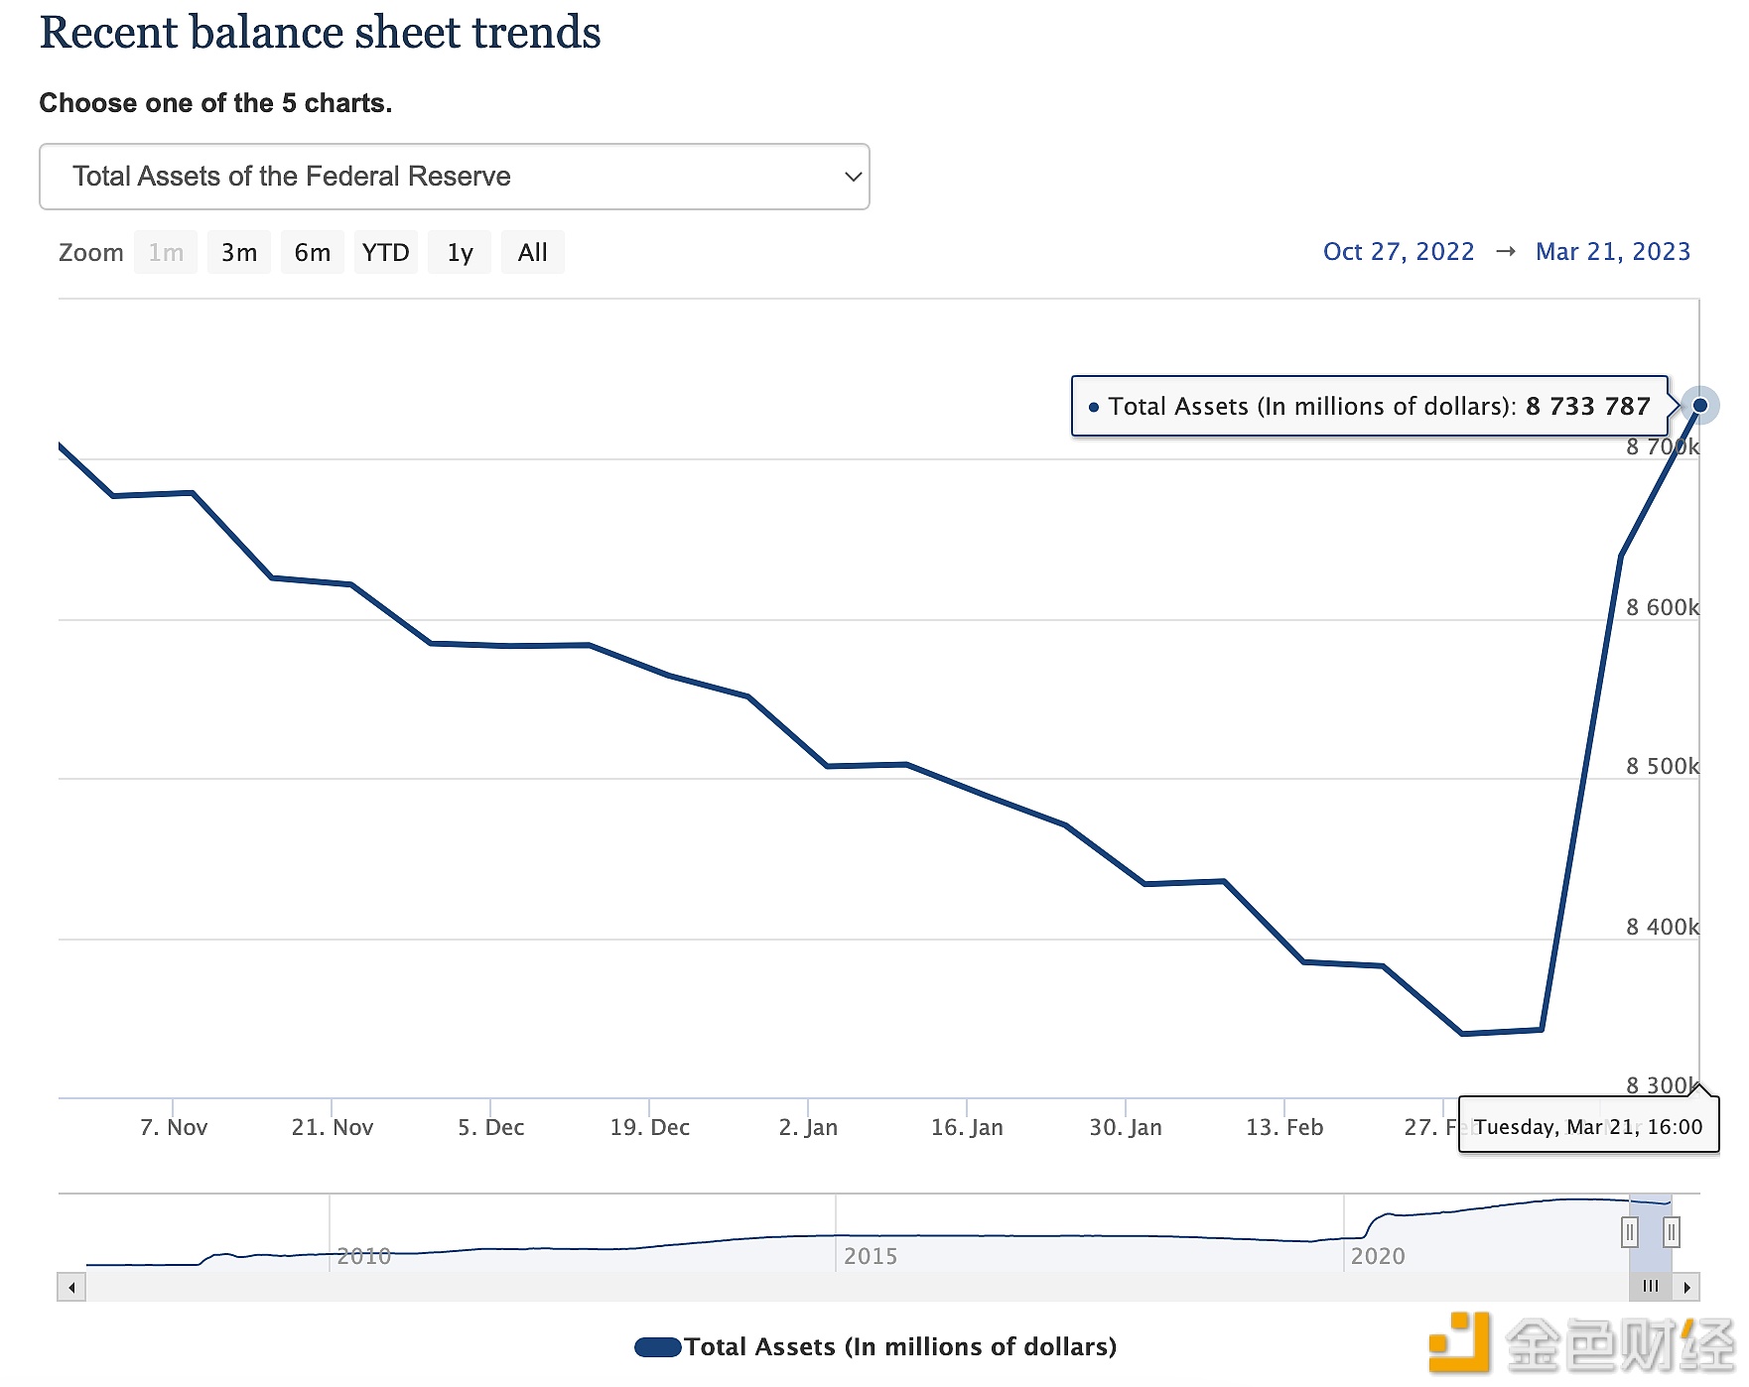This screenshot has height=1387, width=1749.
Task: Open the Total Assets chart selection dropdown
Action: pyautogui.click(x=454, y=177)
